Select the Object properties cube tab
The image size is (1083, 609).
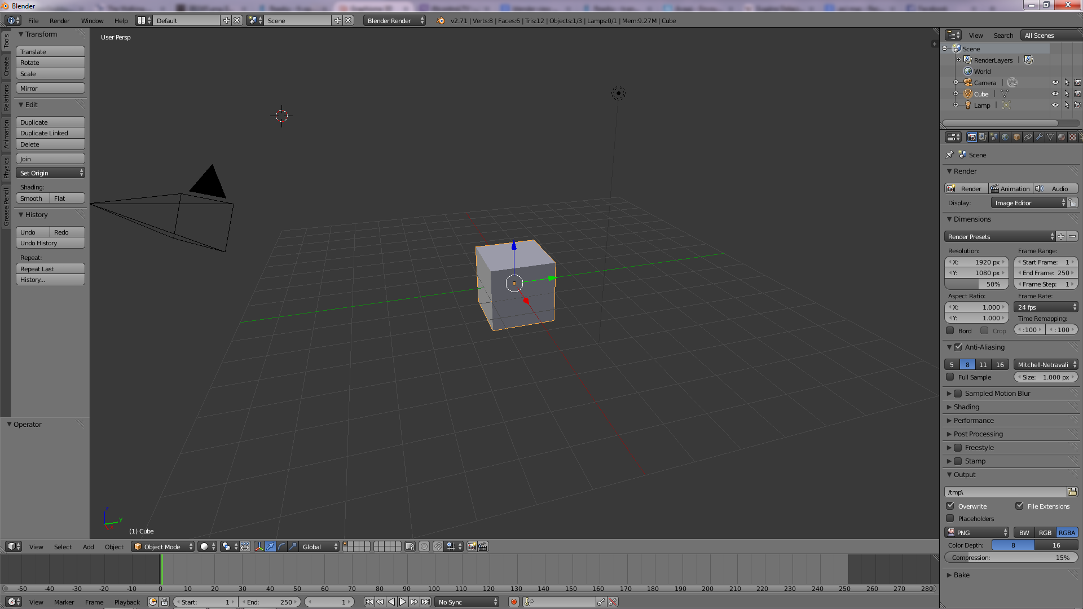tap(1015, 137)
